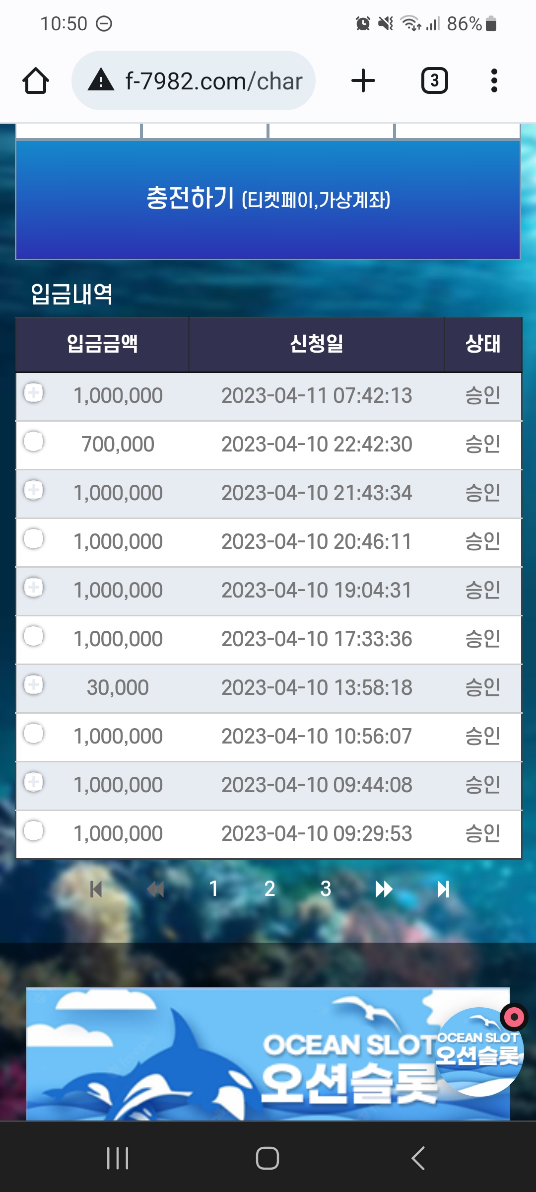Go to page 2 of deposit history
The height and width of the screenshot is (1192, 536).
269,889
